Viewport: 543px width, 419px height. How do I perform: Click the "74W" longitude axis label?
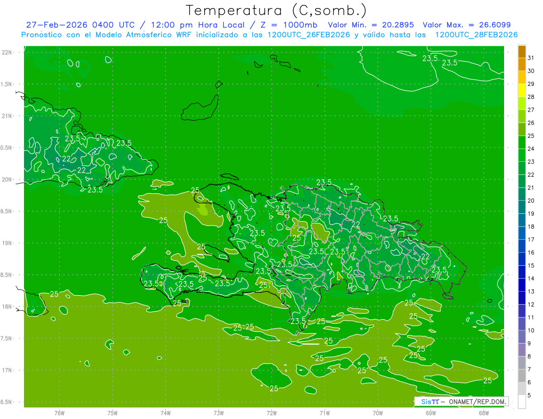coord(165,413)
